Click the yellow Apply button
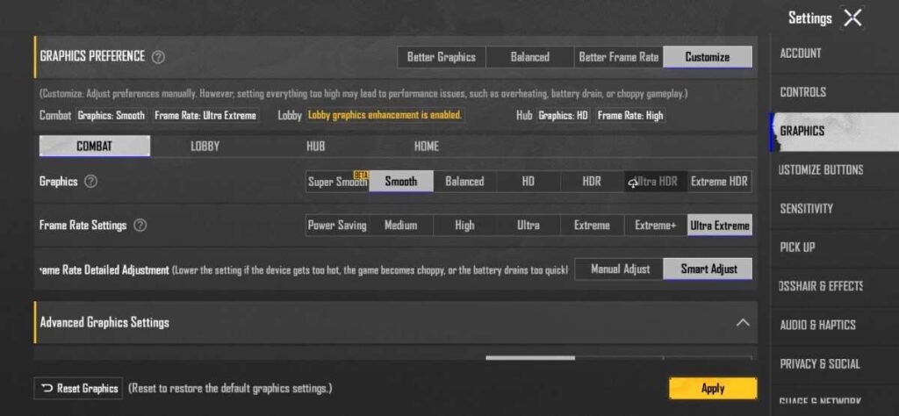Screen dimensions: 899x416 click(713, 388)
